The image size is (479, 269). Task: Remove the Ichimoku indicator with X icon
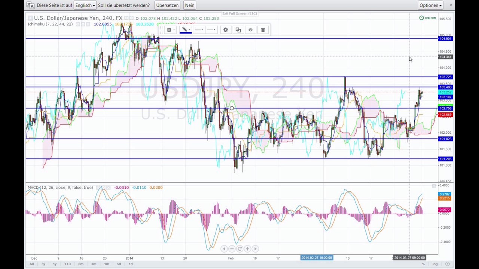pyautogui.click(x=88, y=24)
